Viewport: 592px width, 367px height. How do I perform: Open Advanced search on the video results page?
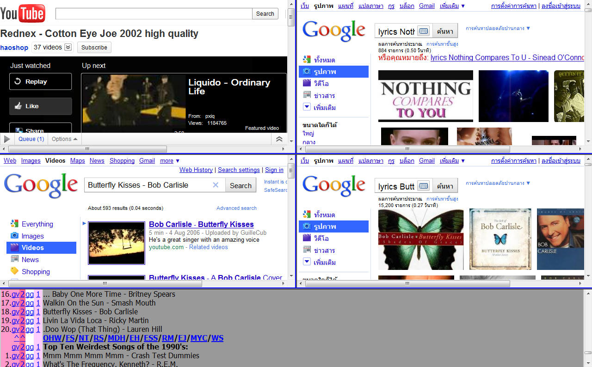click(x=236, y=208)
